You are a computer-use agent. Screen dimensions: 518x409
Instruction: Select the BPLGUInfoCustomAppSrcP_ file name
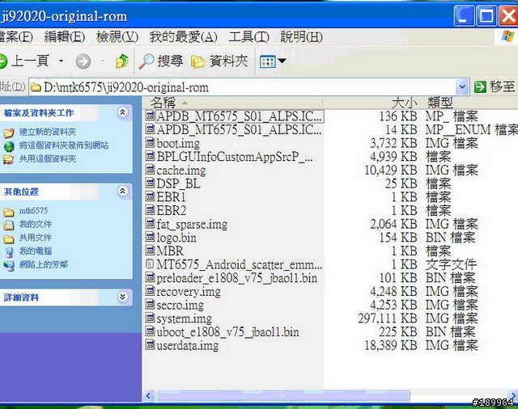(x=235, y=156)
